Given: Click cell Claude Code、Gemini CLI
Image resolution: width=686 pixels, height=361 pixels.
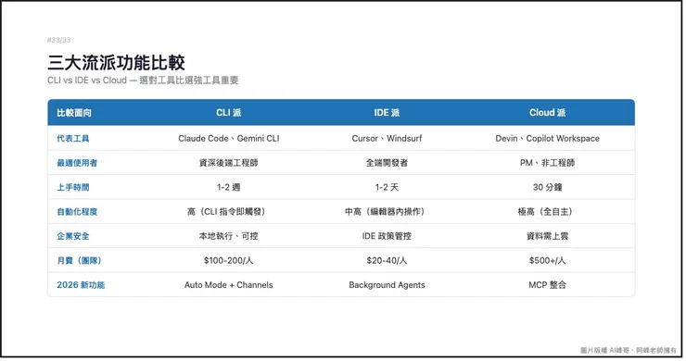Looking at the screenshot, I should 228,139.
